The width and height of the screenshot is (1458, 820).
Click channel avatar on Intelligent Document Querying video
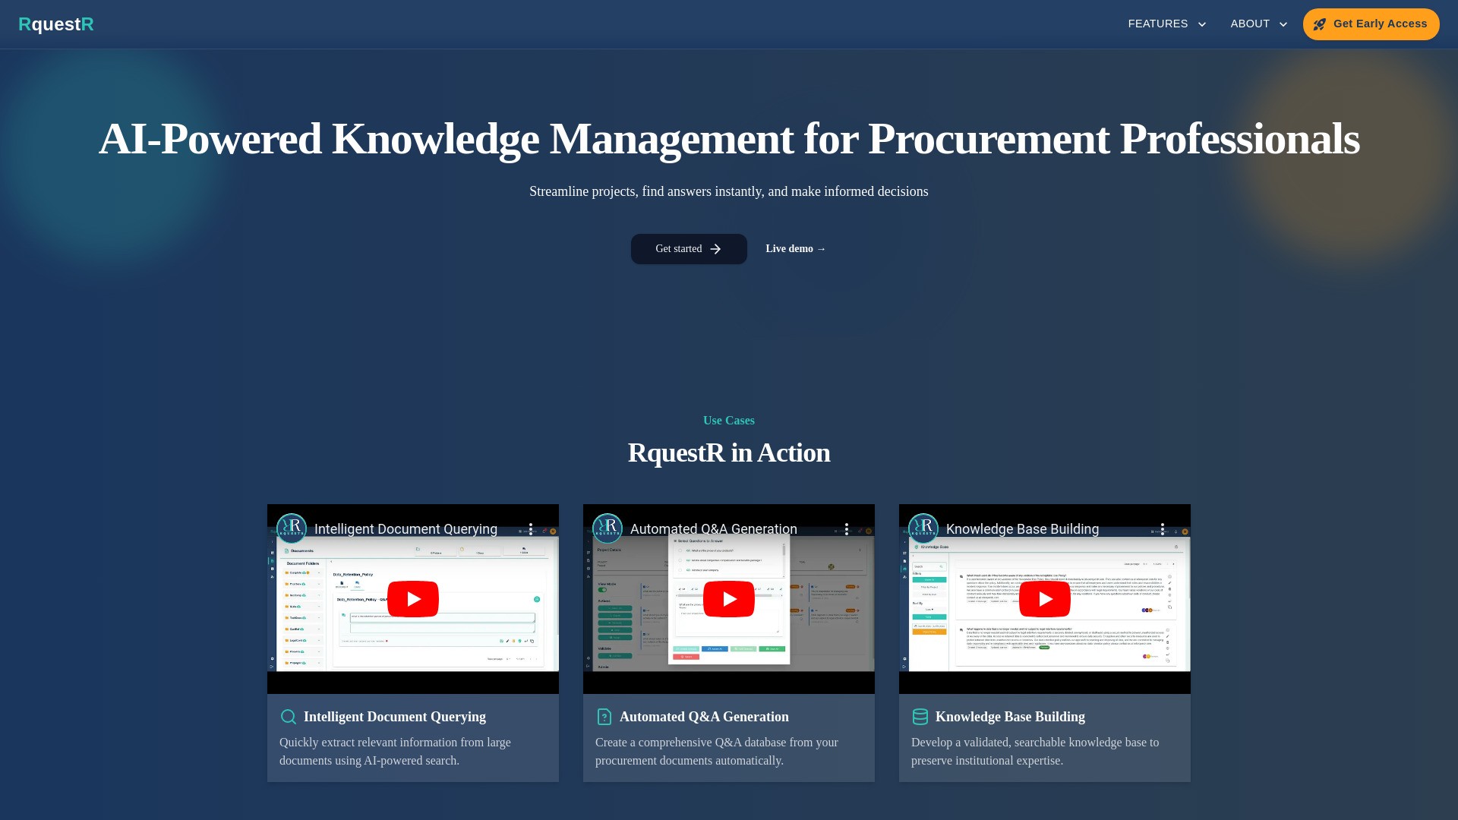tap(292, 528)
